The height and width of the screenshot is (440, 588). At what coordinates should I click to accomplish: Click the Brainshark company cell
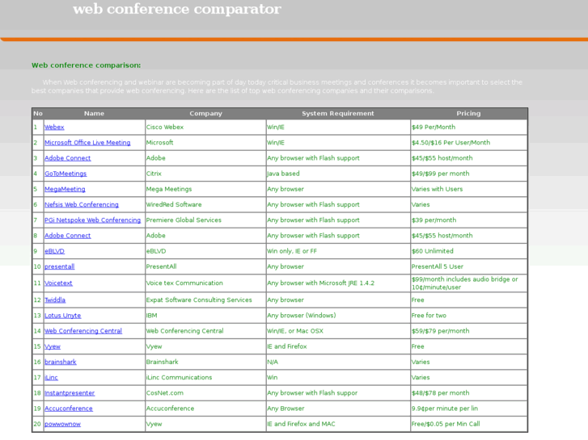205,362
